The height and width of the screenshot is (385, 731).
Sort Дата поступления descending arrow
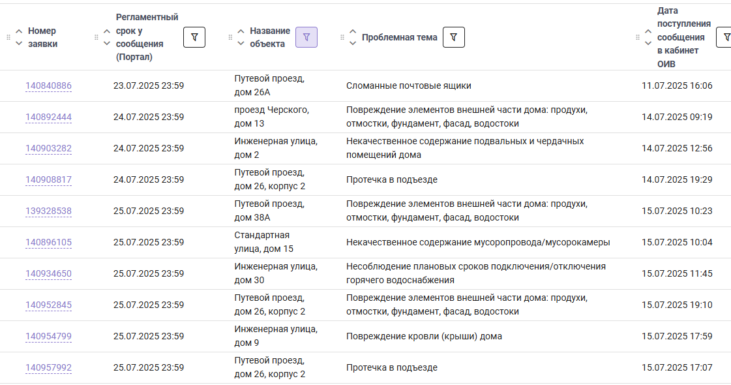pyautogui.click(x=648, y=44)
